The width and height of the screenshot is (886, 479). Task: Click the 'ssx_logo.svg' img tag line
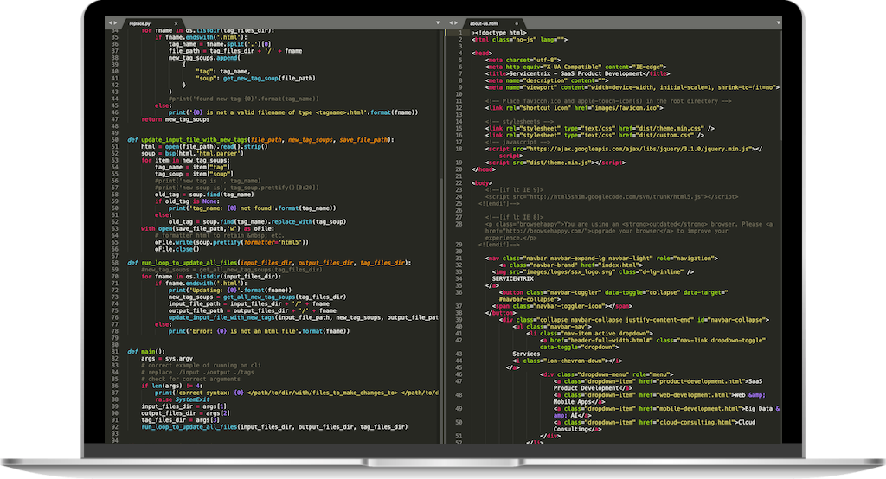(593, 271)
